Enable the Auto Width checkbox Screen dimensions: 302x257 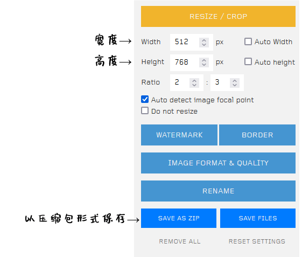click(x=248, y=41)
